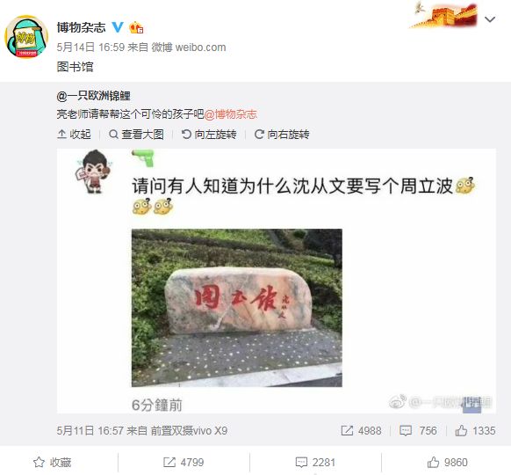The height and width of the screenshot is (475, 511).
Task: Rotate image right with 向右旋转
Action: tap(282, 135)
